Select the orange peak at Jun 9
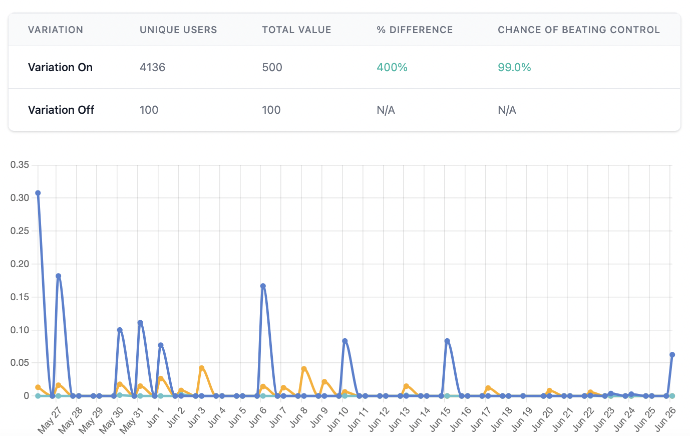Screen dimensions: 690x436 point(324,382)
